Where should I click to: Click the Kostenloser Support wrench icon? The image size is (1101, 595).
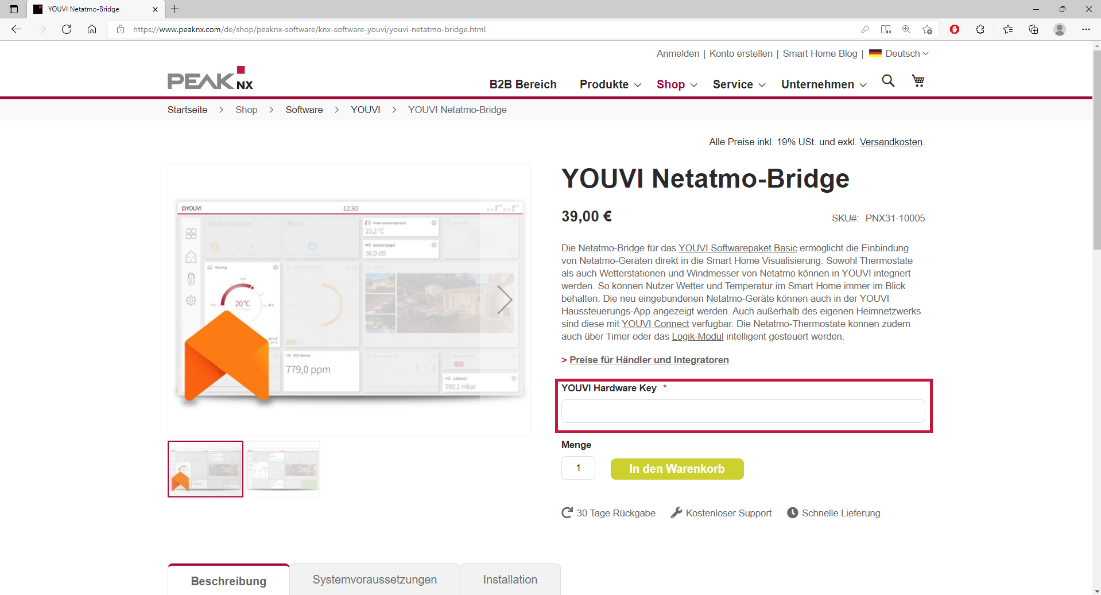coord(676,513)
